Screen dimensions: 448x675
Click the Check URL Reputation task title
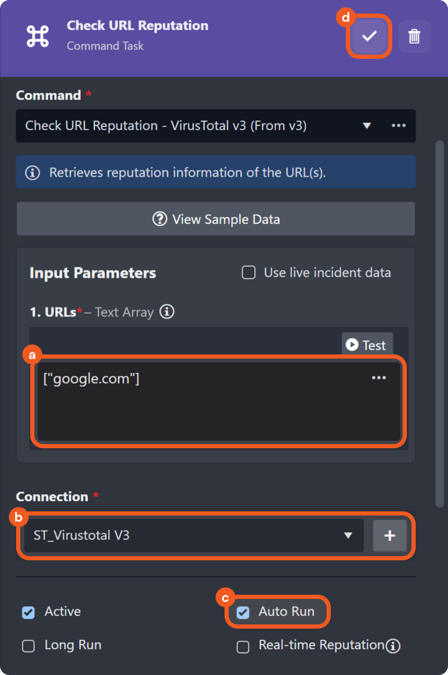(x=138, y=26)
